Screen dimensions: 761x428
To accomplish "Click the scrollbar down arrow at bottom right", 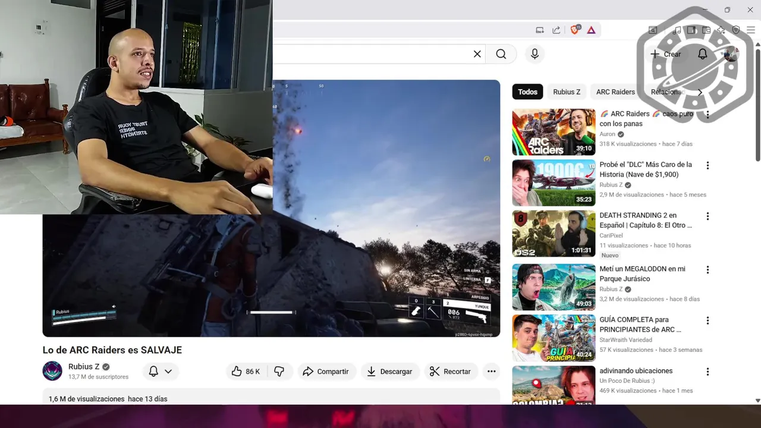I will (757, 401).
